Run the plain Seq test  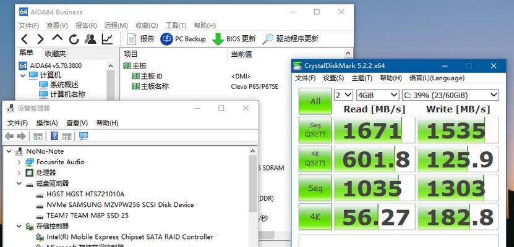(315, 188)
